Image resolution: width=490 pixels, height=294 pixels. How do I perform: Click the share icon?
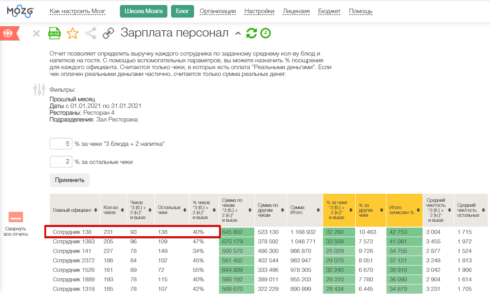[x=91, y=33]
